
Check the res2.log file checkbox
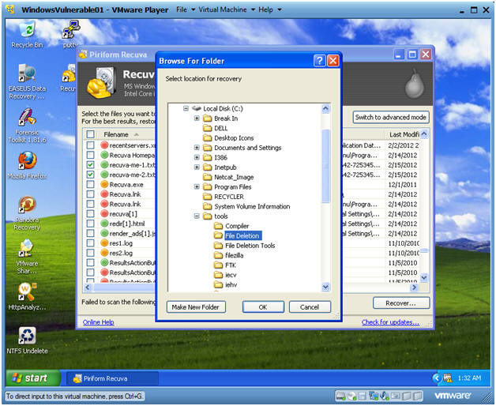tap(91, 253)
